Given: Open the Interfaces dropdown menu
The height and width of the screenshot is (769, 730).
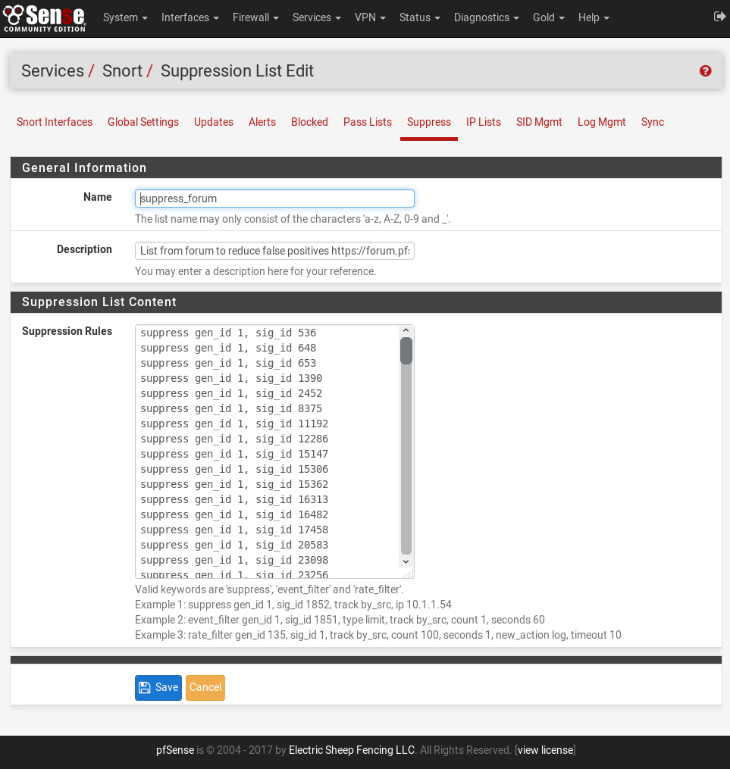Looking at the screenshot, I should (190, 17).
